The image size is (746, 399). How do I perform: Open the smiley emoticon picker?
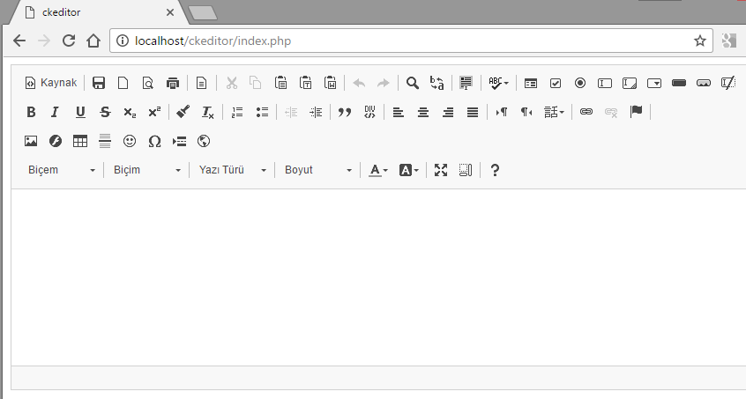[130, 141]
